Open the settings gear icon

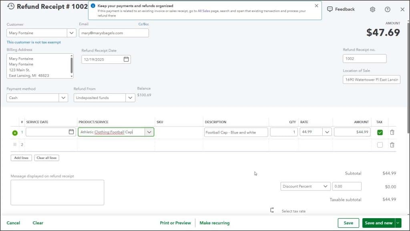coord(372,10)
